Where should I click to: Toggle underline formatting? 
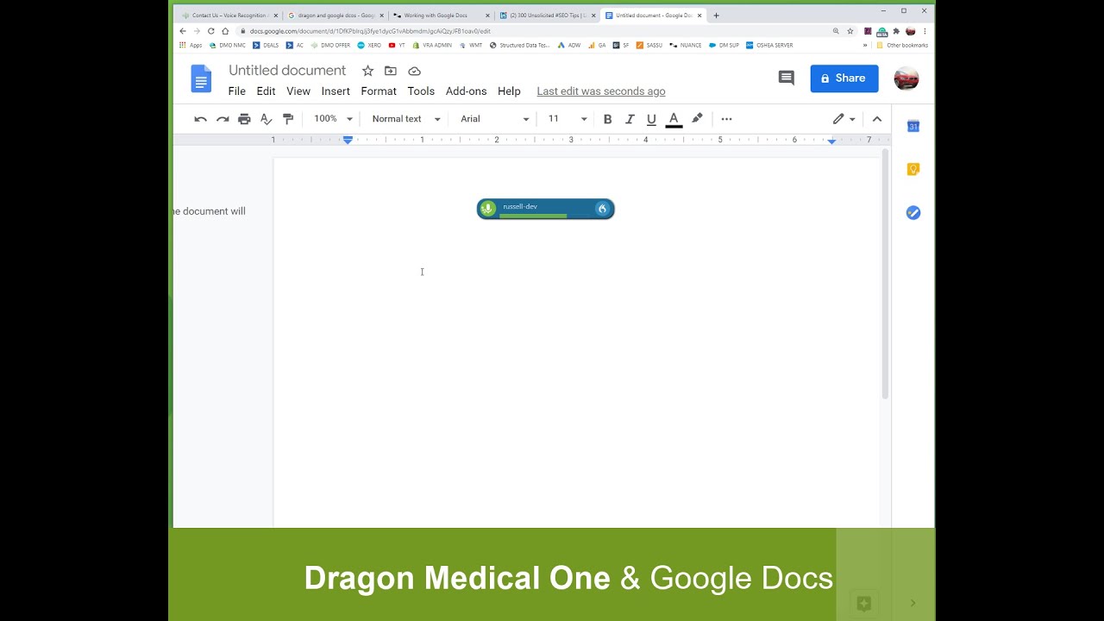tap(651, 119)
